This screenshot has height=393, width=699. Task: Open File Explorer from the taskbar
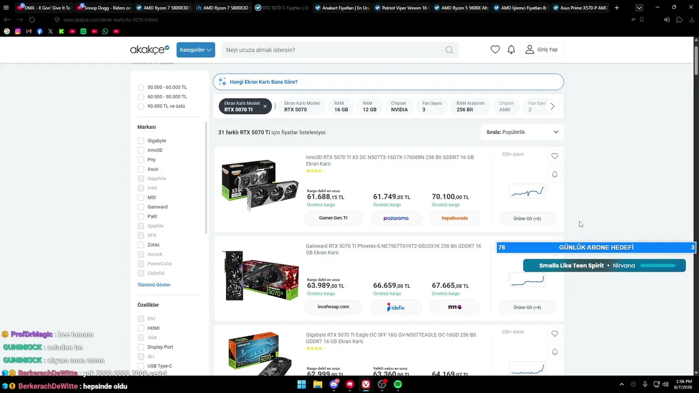tap(318, 384)
